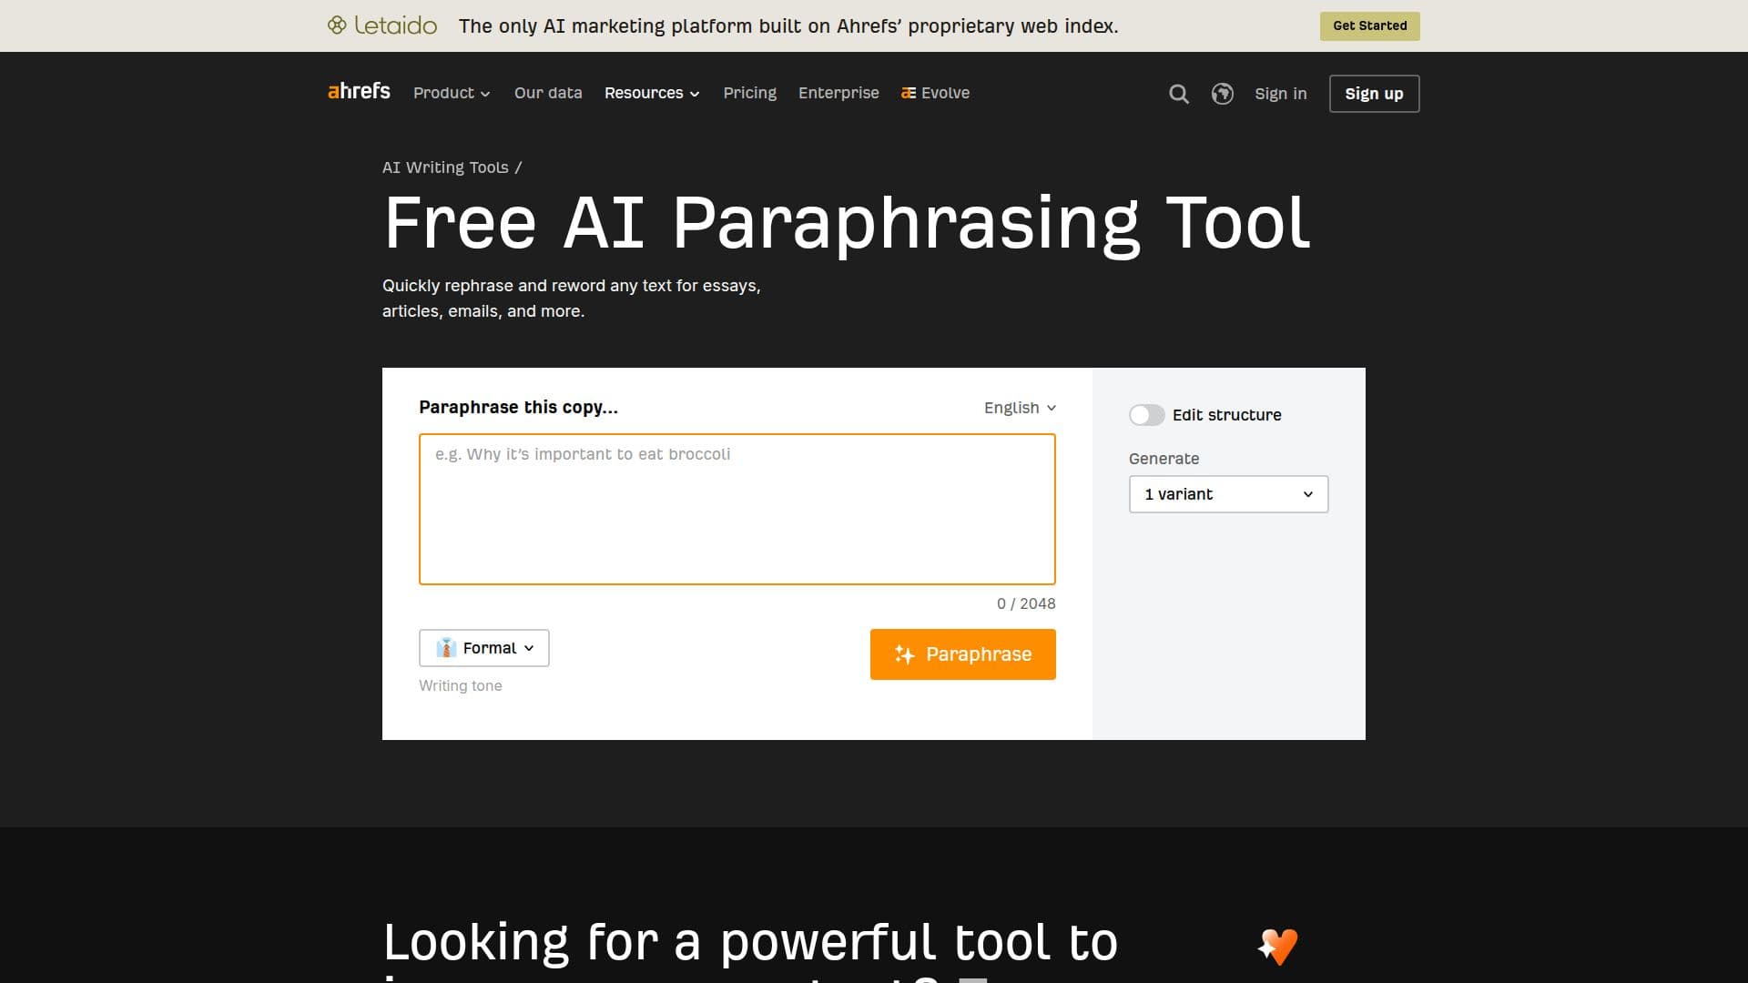Open the 1 variant Generate dropdown

[x=1229, y=494]
